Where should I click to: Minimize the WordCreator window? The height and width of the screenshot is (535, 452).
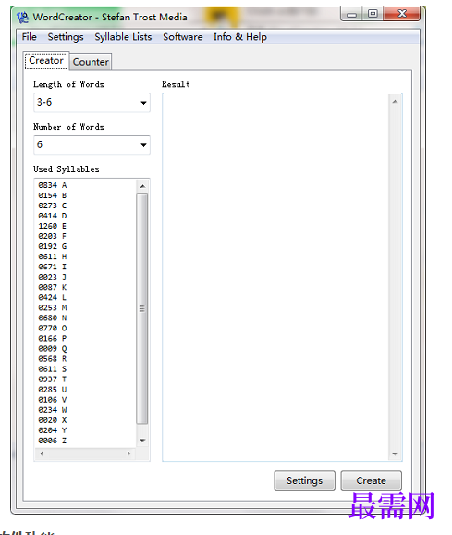(351, 14)
